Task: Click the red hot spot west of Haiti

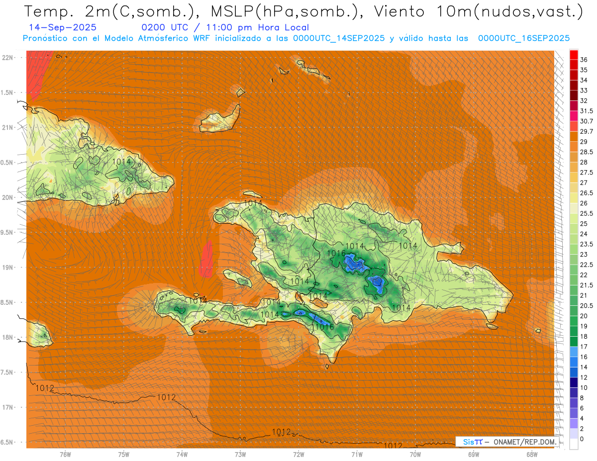Action: coord(206,259)
